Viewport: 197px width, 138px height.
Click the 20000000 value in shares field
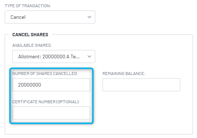coord(29,85)
